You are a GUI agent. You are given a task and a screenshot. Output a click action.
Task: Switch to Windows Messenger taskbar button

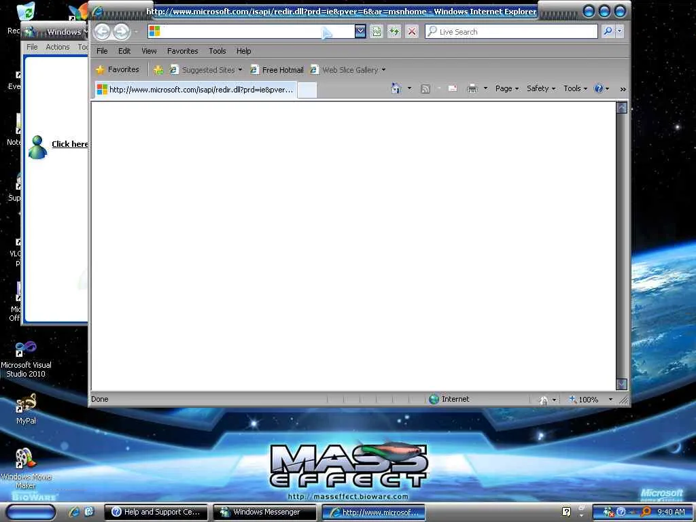pyautogui.click(x=265, y=512)
